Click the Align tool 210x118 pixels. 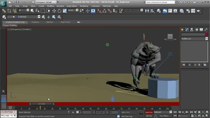[x=152, y=11]
